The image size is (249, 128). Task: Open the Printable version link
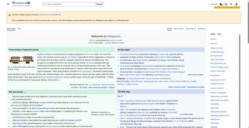tap(217, 84)
